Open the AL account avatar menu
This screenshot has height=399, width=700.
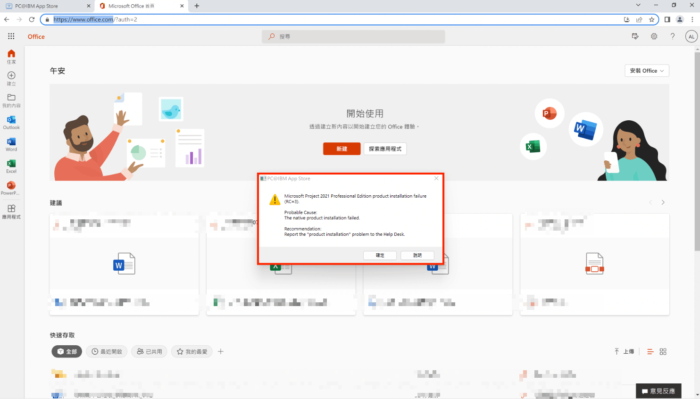pos(692,36)
